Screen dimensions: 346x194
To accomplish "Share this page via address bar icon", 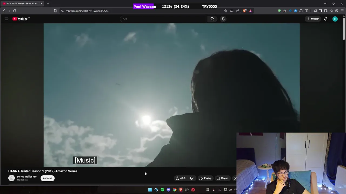I will [238, 11].
